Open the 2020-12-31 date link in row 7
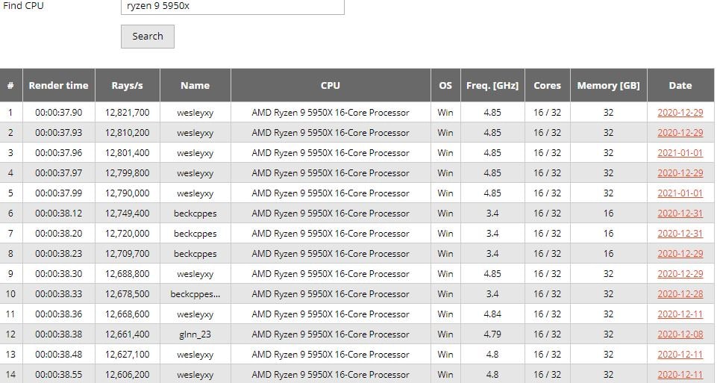This screenshot has width=720, height=383. (680, 234)
